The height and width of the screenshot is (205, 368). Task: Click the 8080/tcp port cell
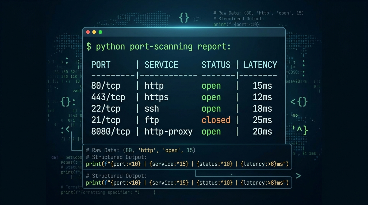110,132
